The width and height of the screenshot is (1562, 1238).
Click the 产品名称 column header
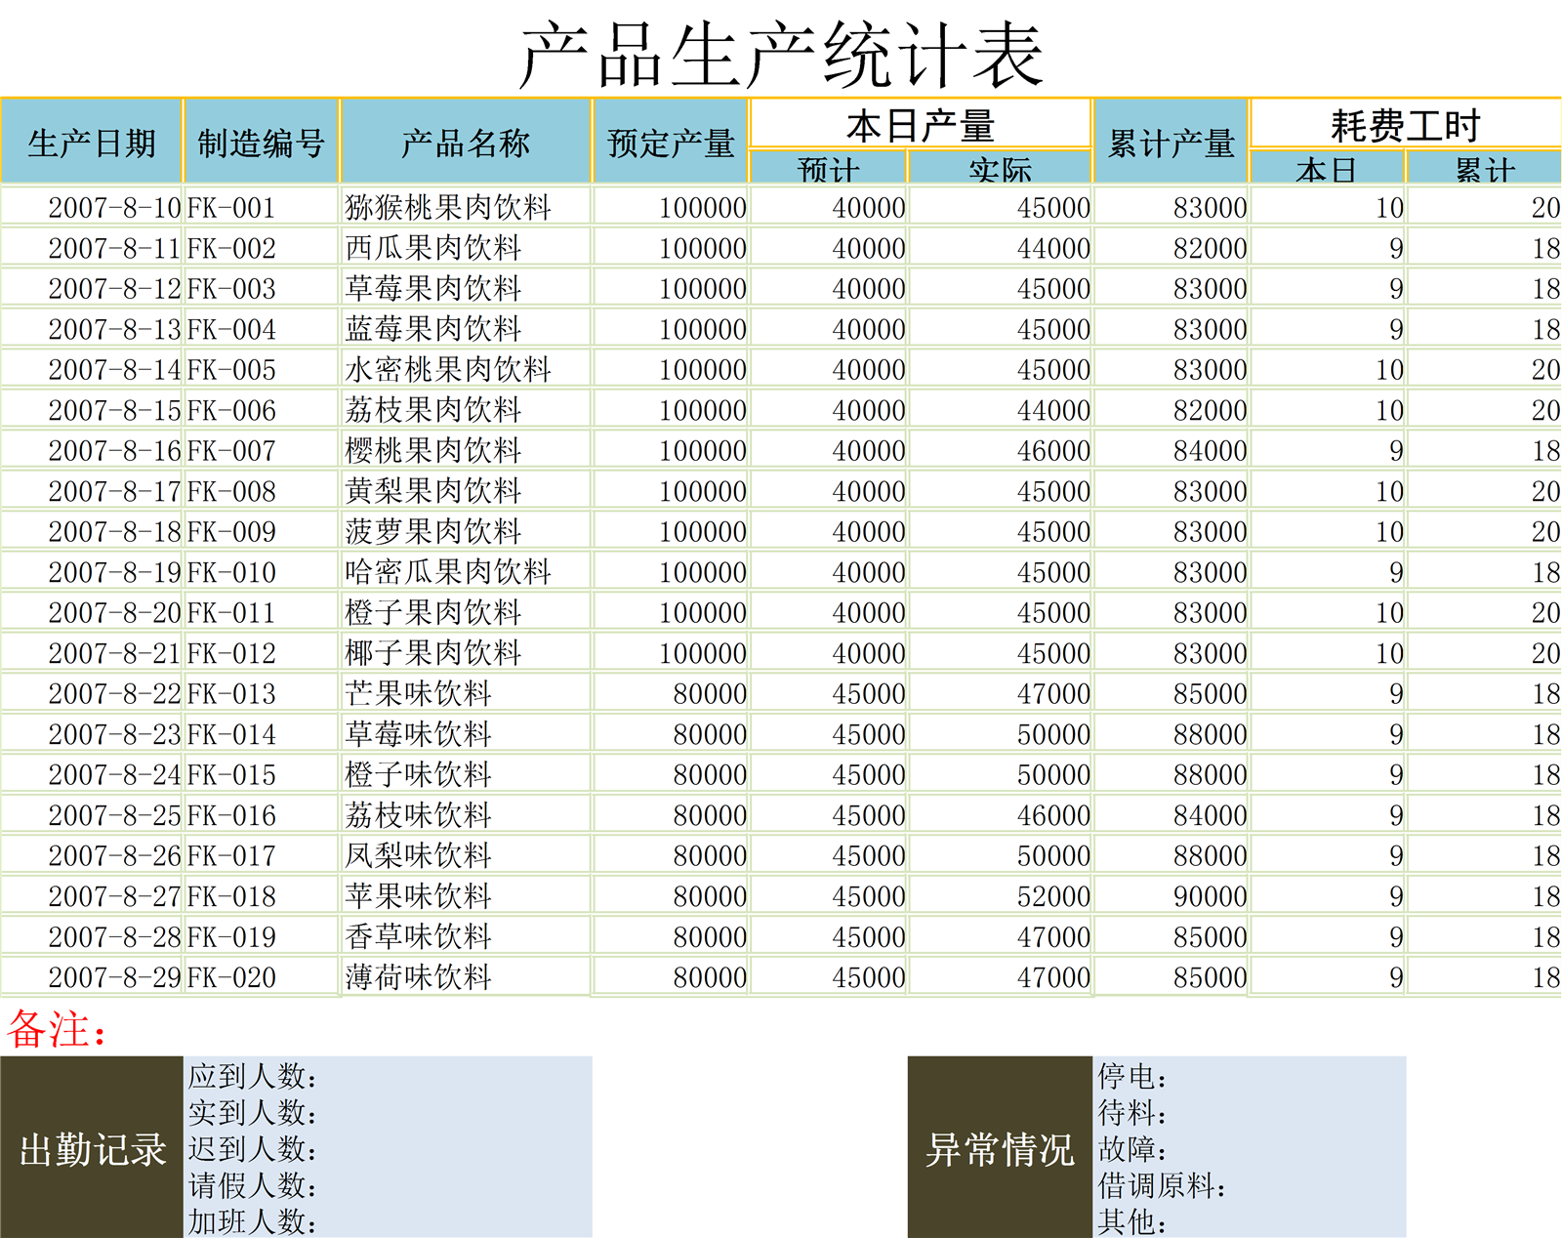[466, 143]
